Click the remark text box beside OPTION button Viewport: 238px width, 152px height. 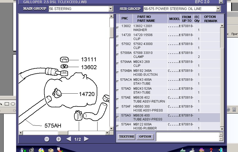(187, 136)
